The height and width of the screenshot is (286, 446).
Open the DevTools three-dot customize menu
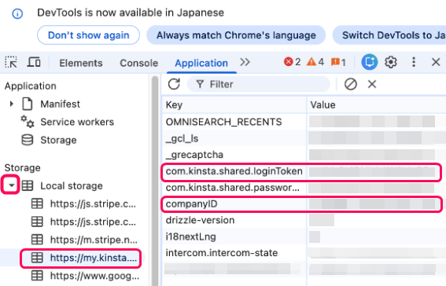[414, 62]
